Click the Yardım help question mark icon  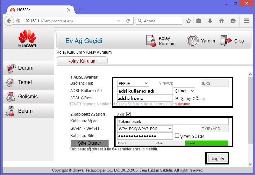pyautogui.click(x=193, y=41)
